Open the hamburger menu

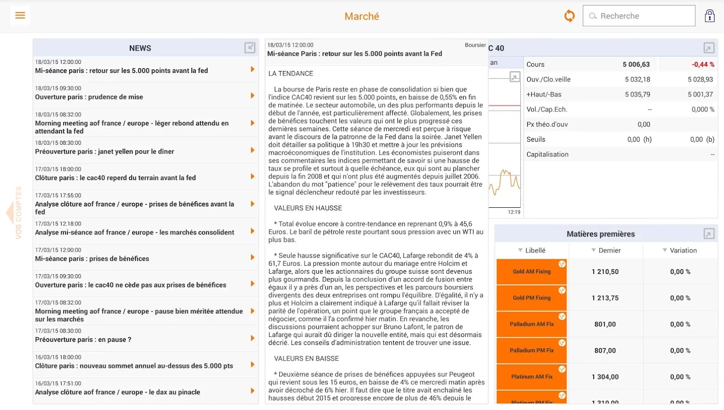[20, 15]
